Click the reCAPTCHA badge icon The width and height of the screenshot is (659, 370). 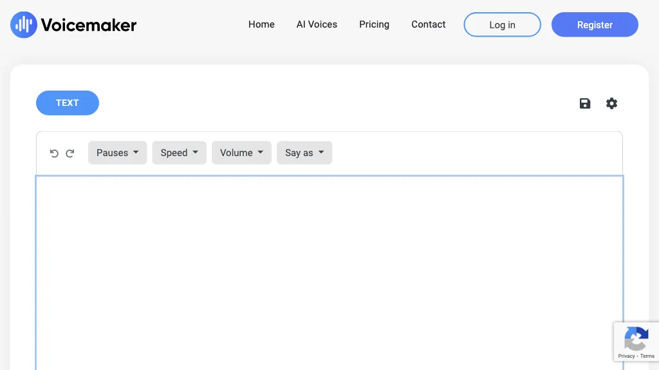click(636, 339)
